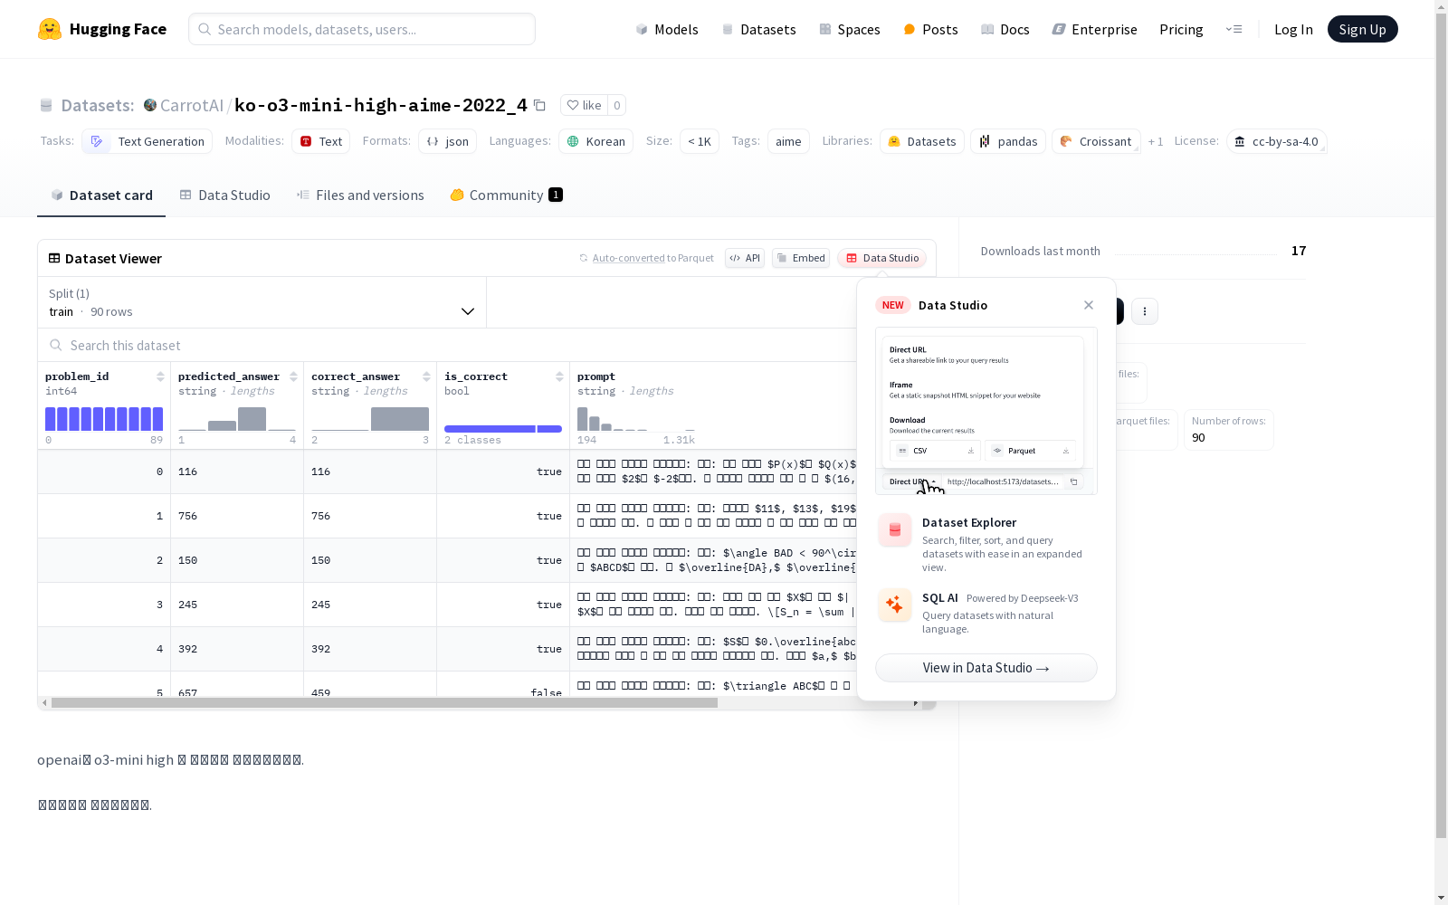Click the prompt column lengths histogram
1448x905 pixels.
[636, 419]
